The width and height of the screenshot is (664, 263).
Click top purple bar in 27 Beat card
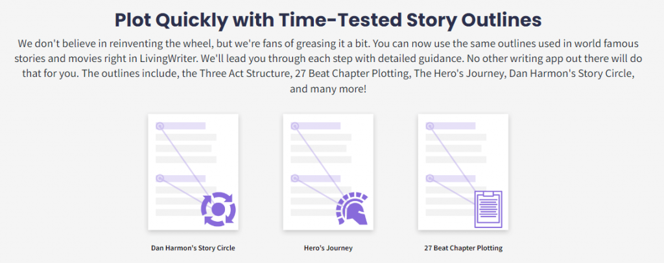(x=451, y=126)
